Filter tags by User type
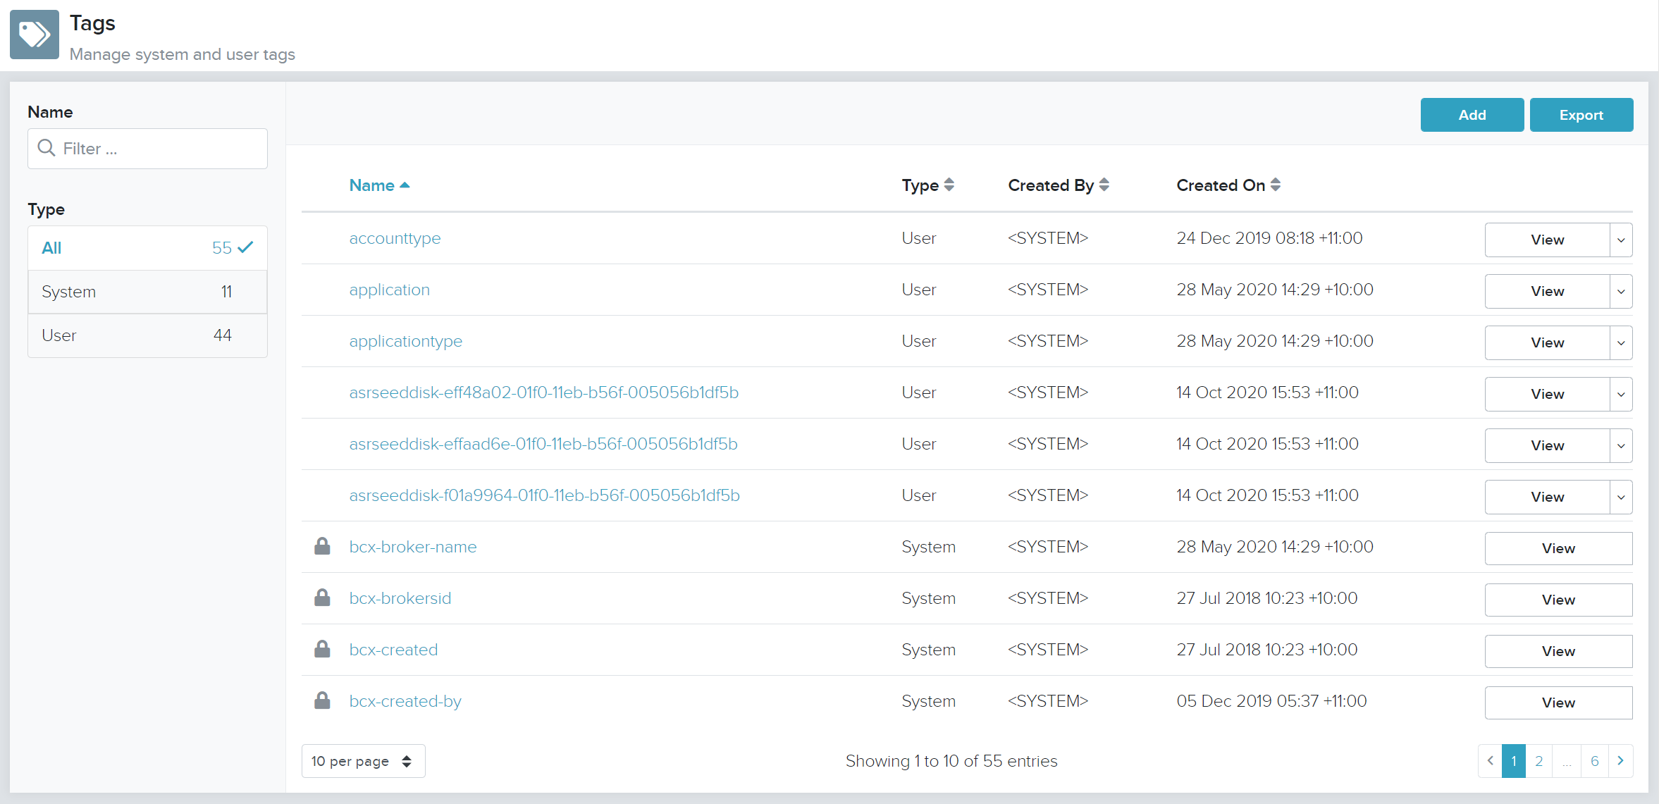Viewport: 1659px width, 804px height. point(147,335)
